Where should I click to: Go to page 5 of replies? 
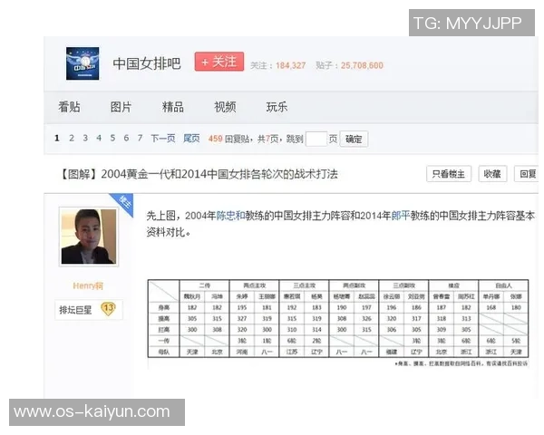click(x=112, y=138)
